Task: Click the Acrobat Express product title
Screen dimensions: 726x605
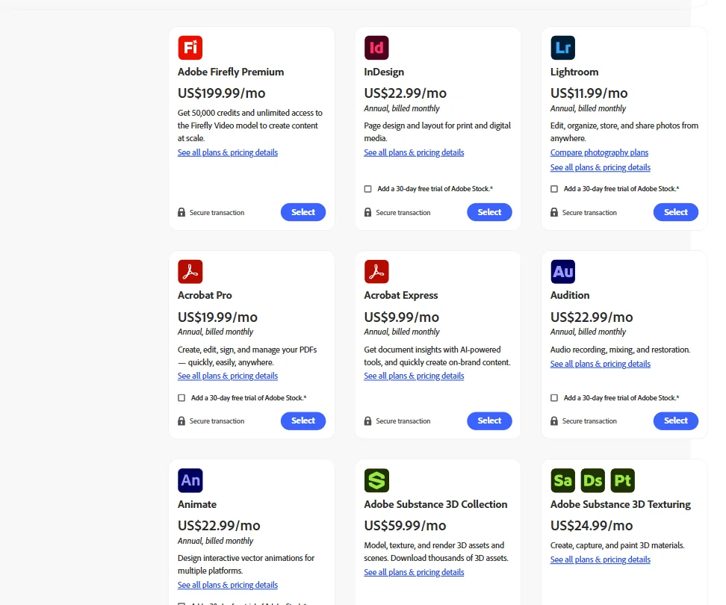Action: point(401,295)
